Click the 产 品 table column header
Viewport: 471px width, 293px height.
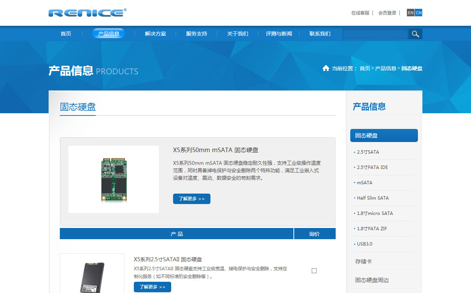(176, 234)
